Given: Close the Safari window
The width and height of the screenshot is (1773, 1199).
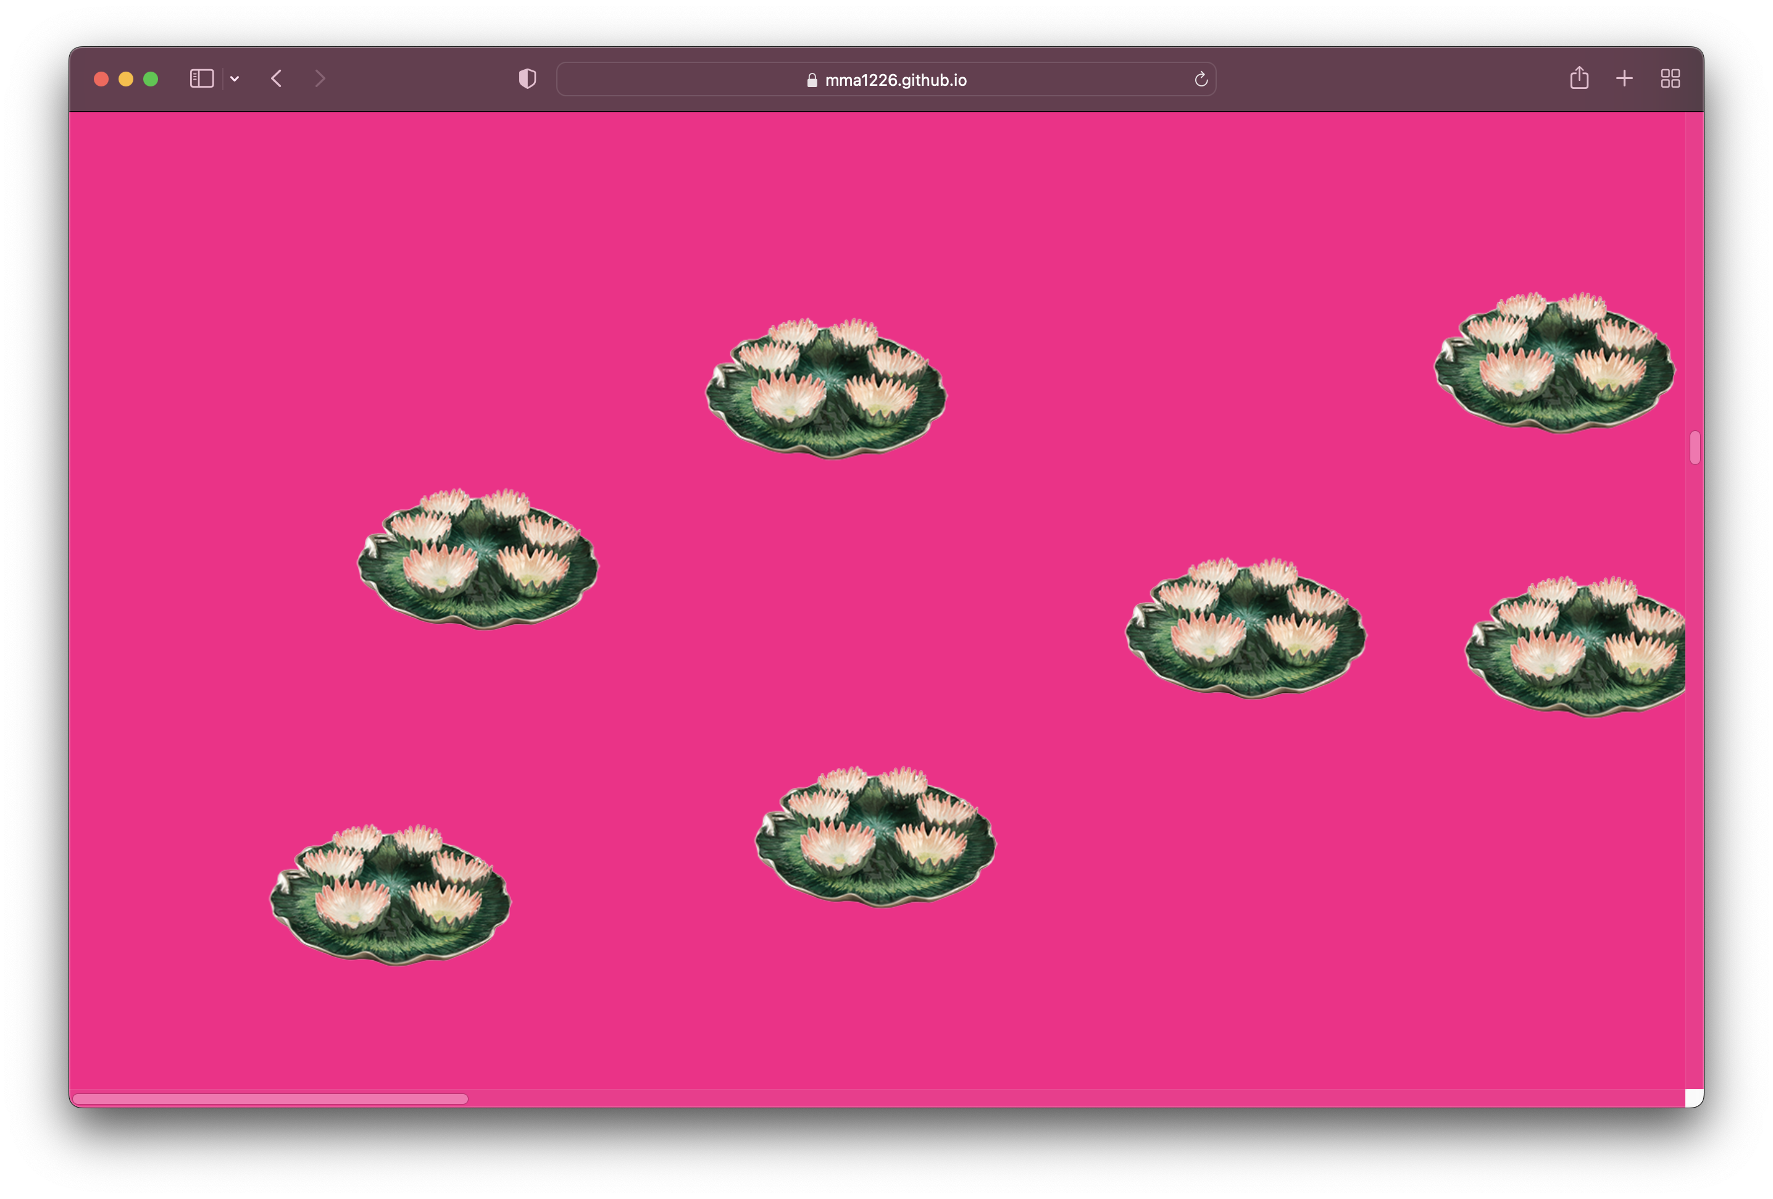Looking at the screenshot, I should (101, 78).
